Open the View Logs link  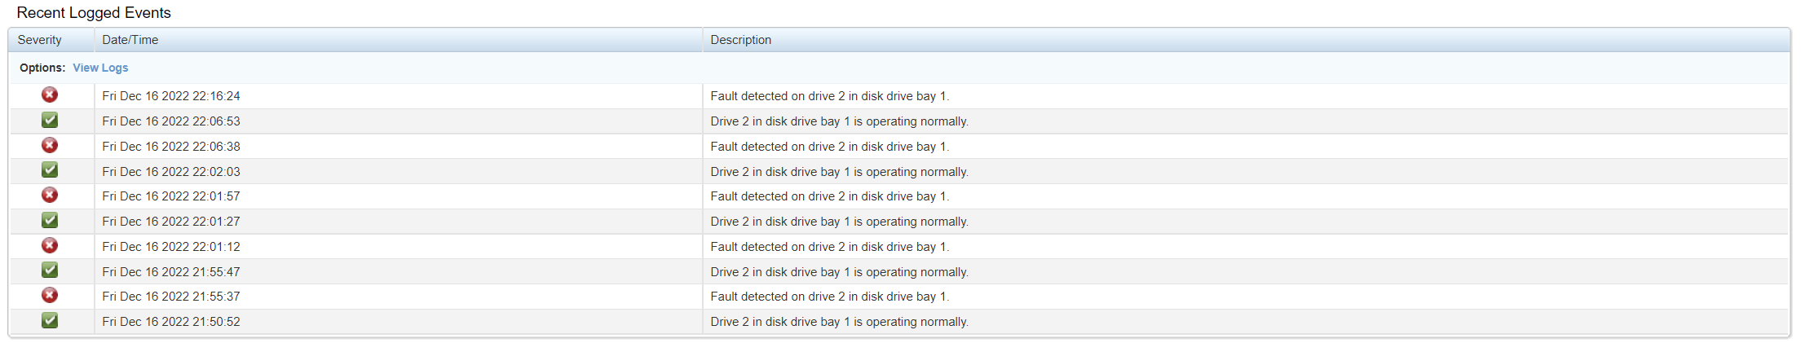(x=100, y=68)
